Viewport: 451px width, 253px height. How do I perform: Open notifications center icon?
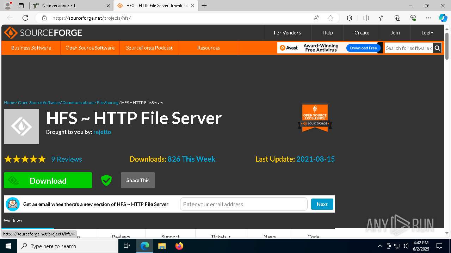439,246
